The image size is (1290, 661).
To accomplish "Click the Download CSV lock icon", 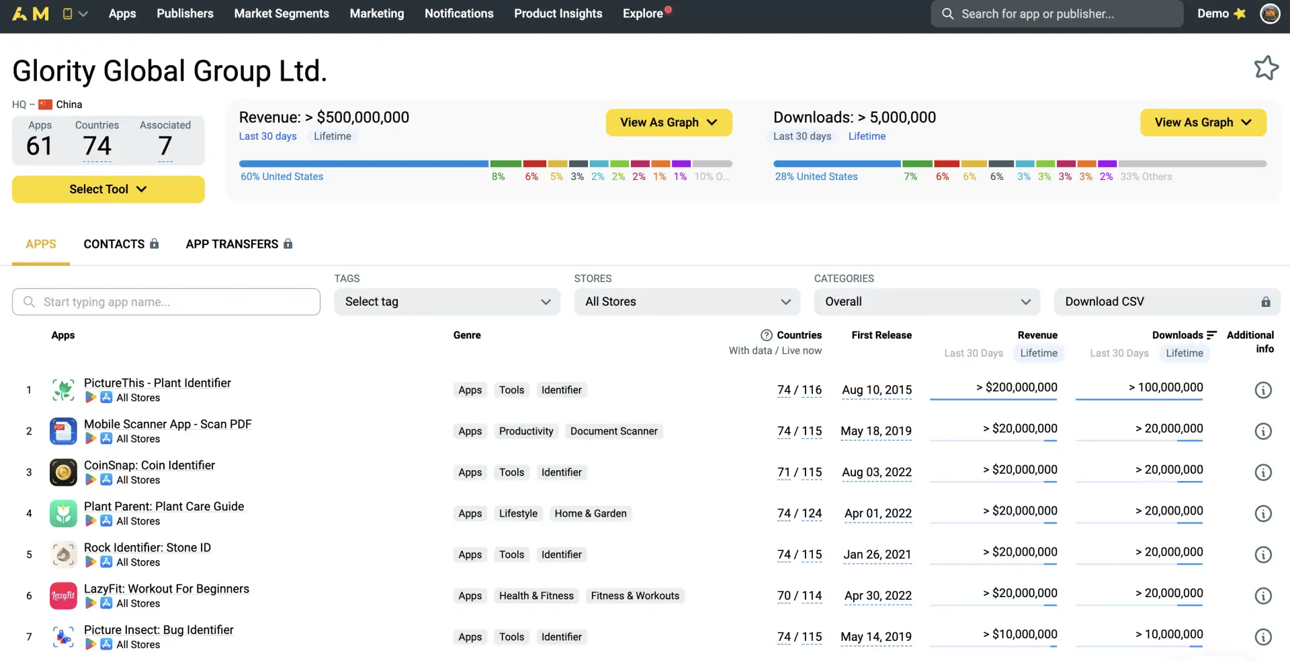I will [1266, 302].
